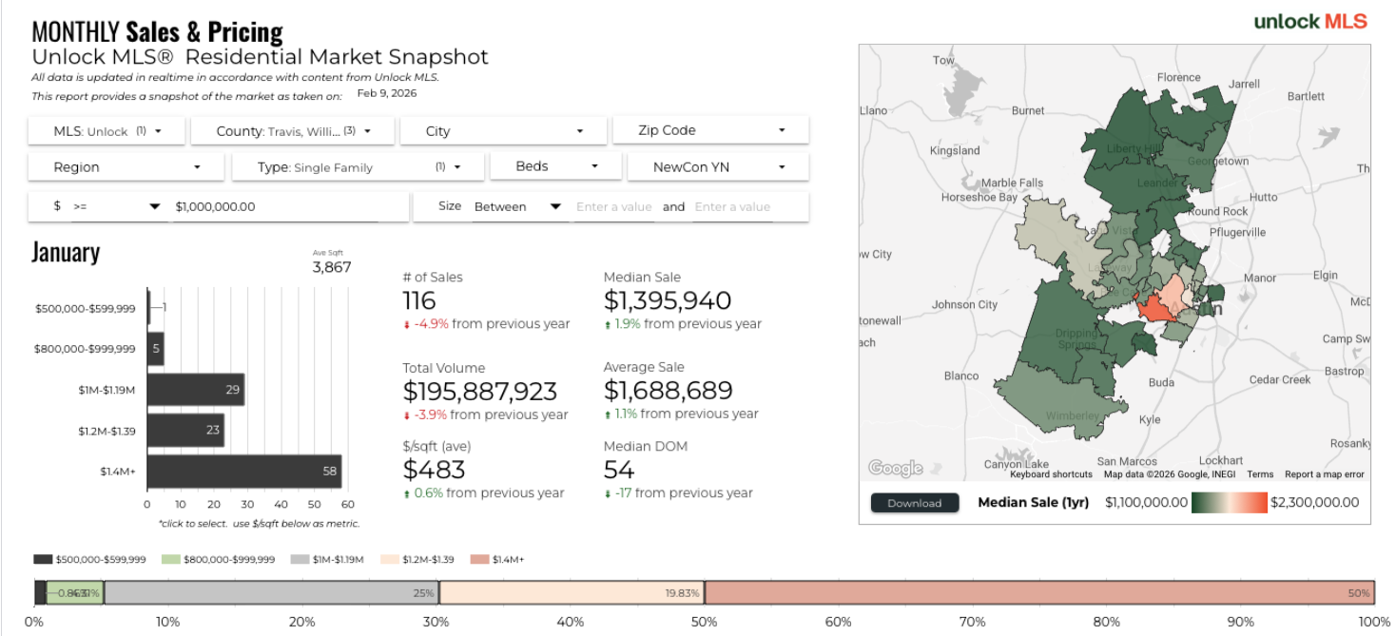Image resolution: width=1396 pixels, height=636 pixels.
Task: Click the second Size 'Enter a value' field
Action: click(732, 206)
